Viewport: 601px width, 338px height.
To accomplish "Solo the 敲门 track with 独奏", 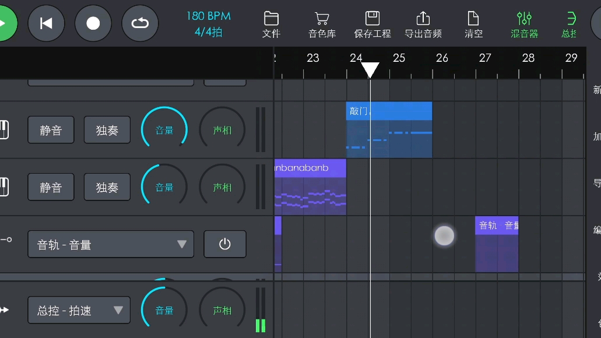I will pyautogui.click(x=107, y=130).
